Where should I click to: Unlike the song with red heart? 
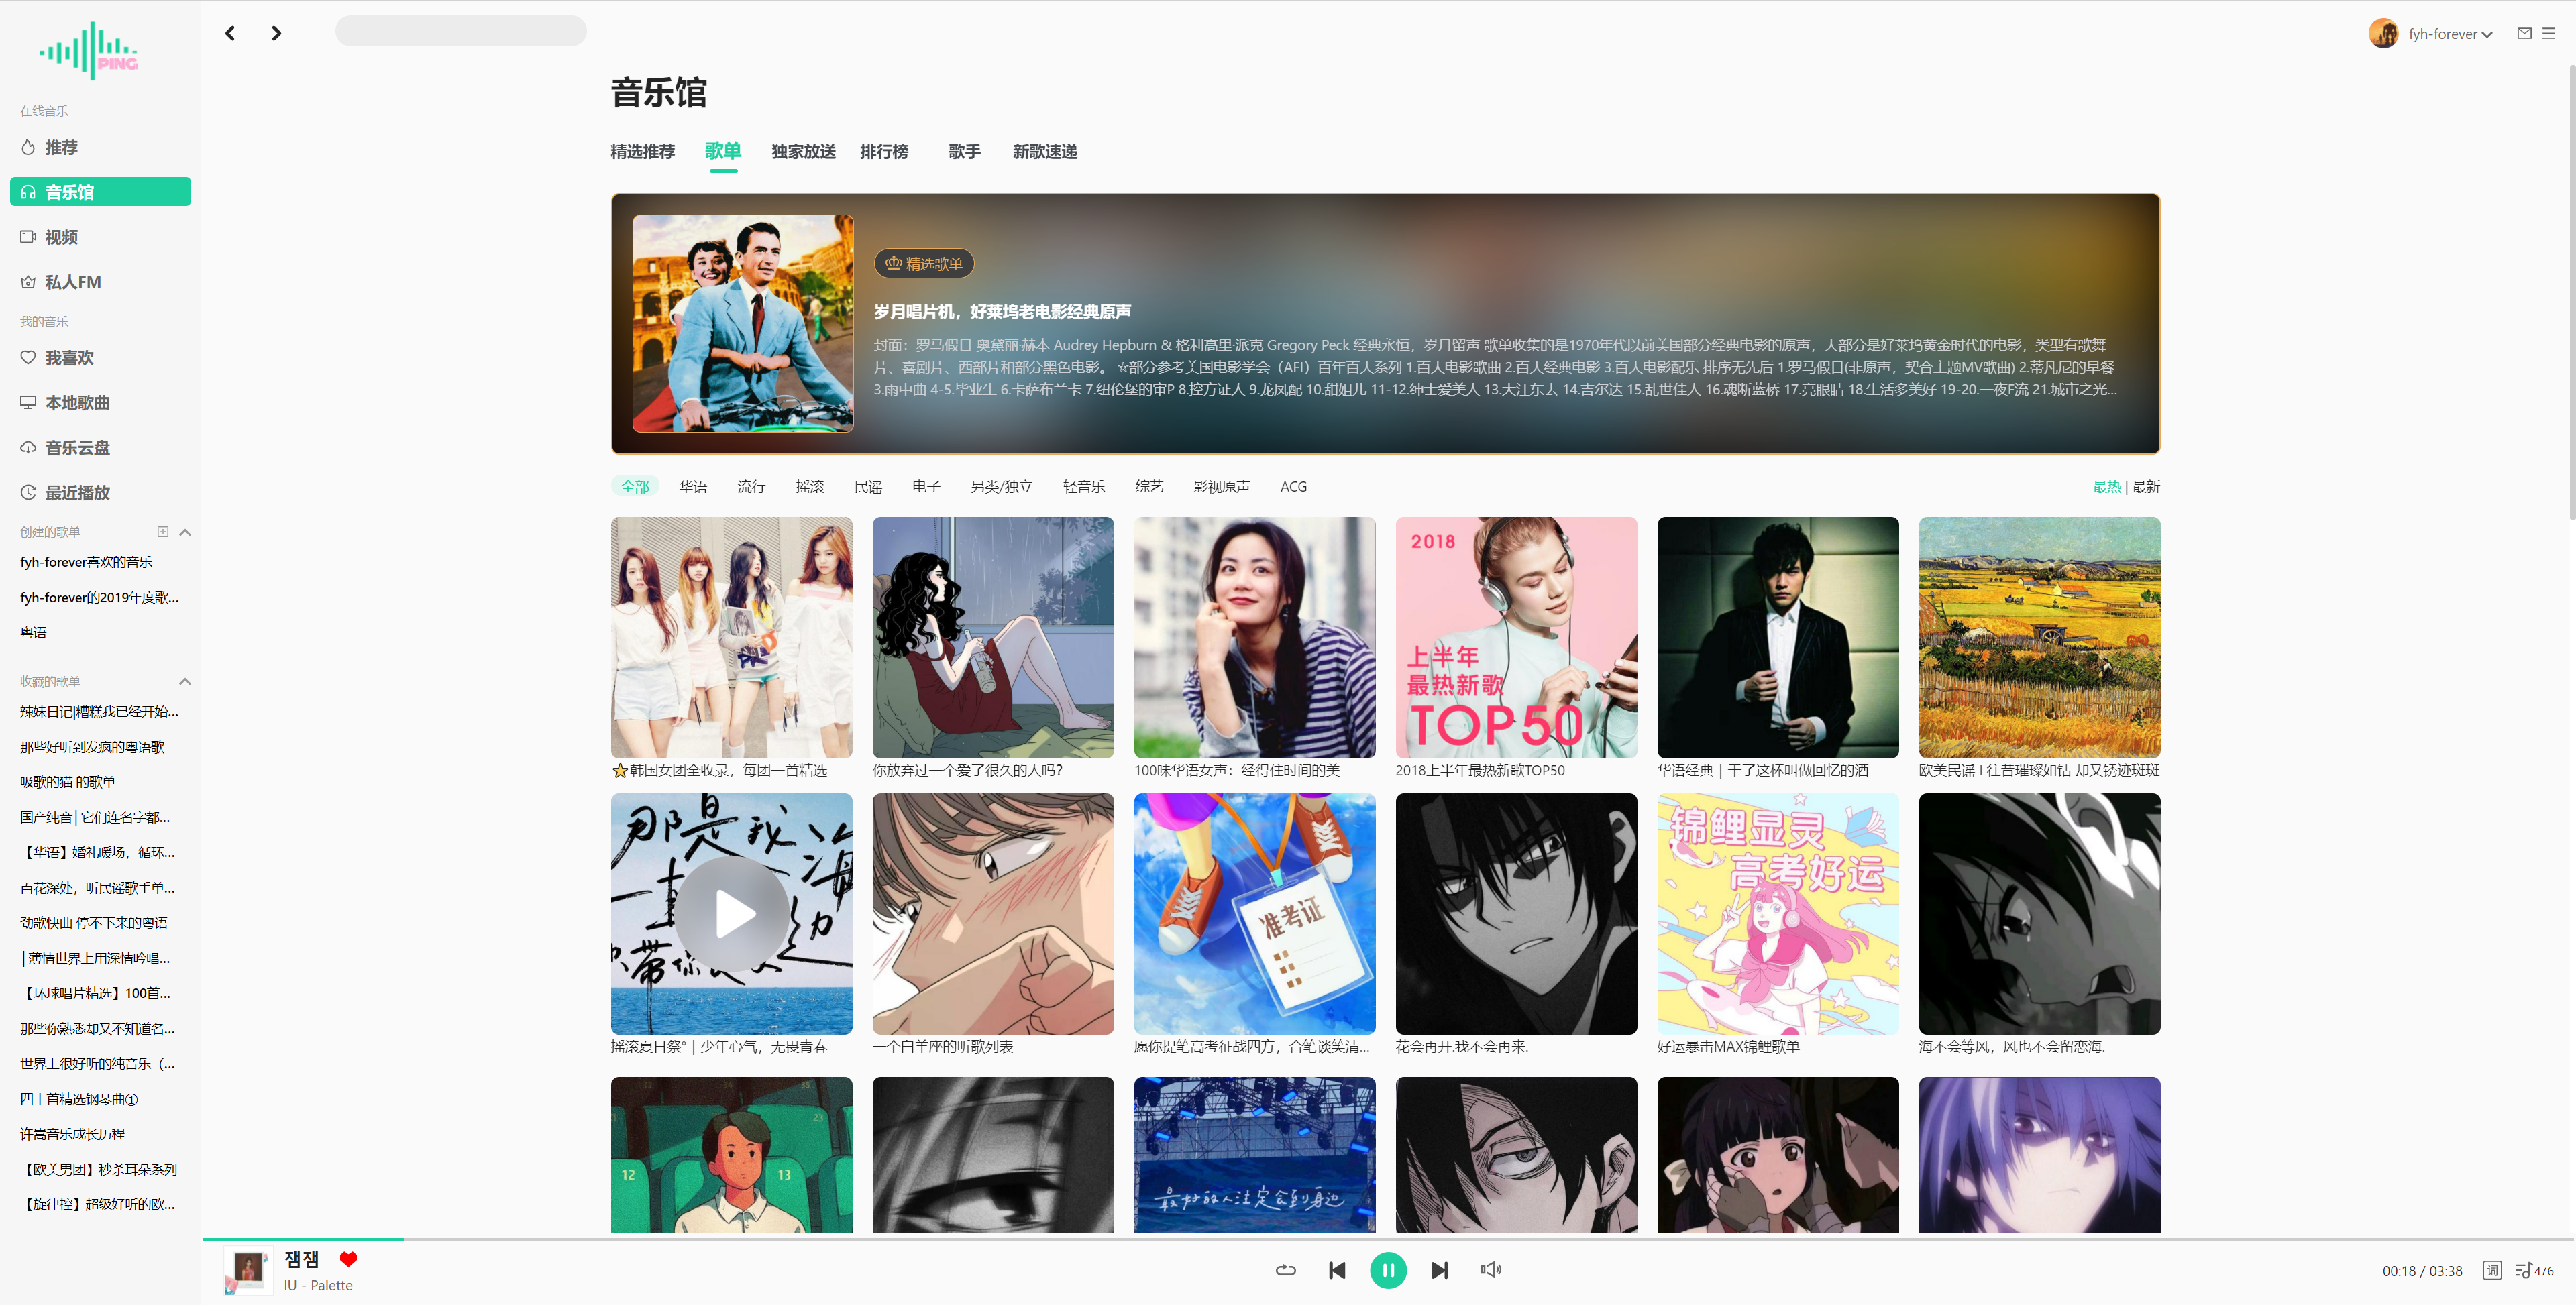pos(348,1259)
